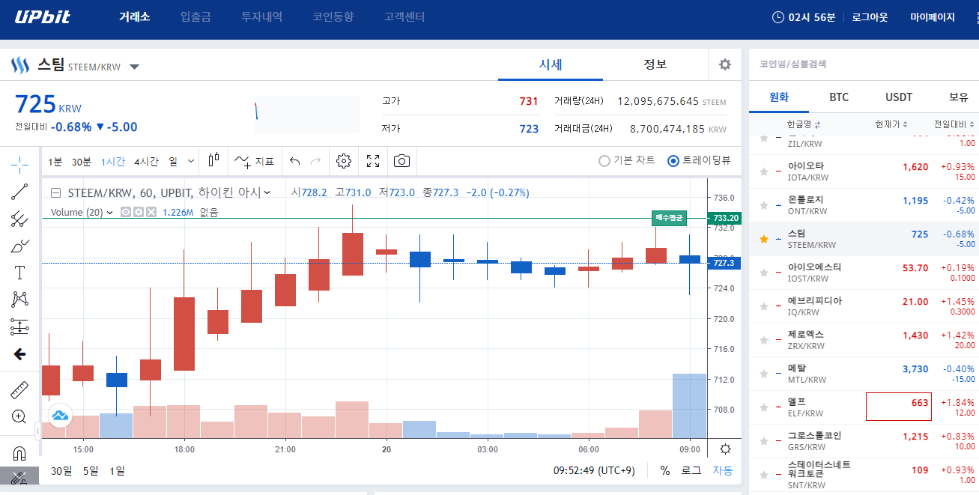The height and width of the screenshot is (495, 979).
Task: Open the prediction and measurement tools
Action: 20,327
